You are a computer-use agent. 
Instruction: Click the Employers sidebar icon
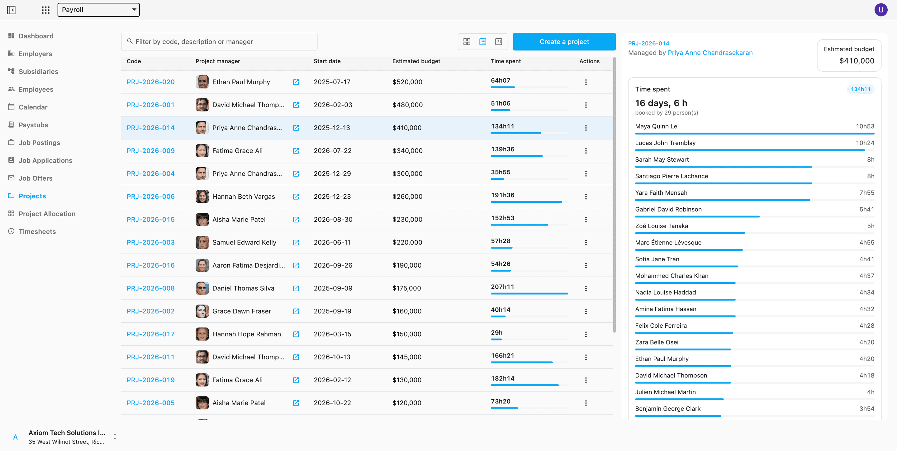(x=11, y=53)
